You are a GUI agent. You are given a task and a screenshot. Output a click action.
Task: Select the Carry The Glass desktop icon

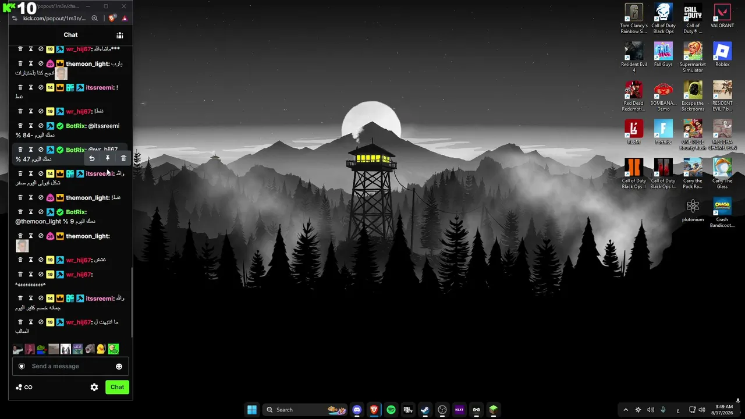pyautogui.click(x=722, y=174)
